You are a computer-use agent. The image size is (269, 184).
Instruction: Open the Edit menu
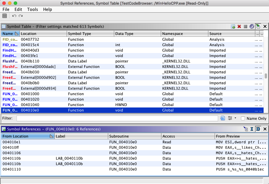click(x=18, y=9)
